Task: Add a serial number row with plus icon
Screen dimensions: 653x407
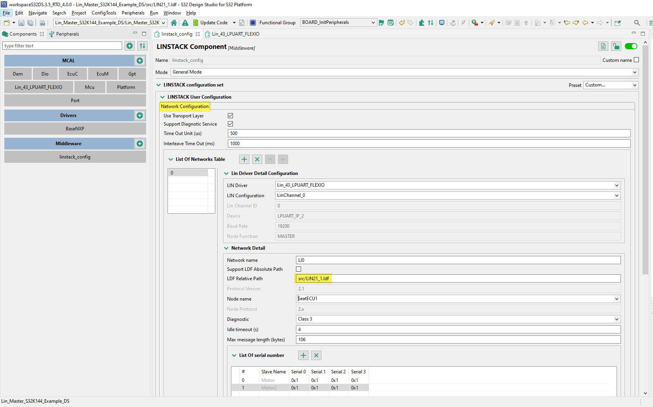Action: (303, 355)
